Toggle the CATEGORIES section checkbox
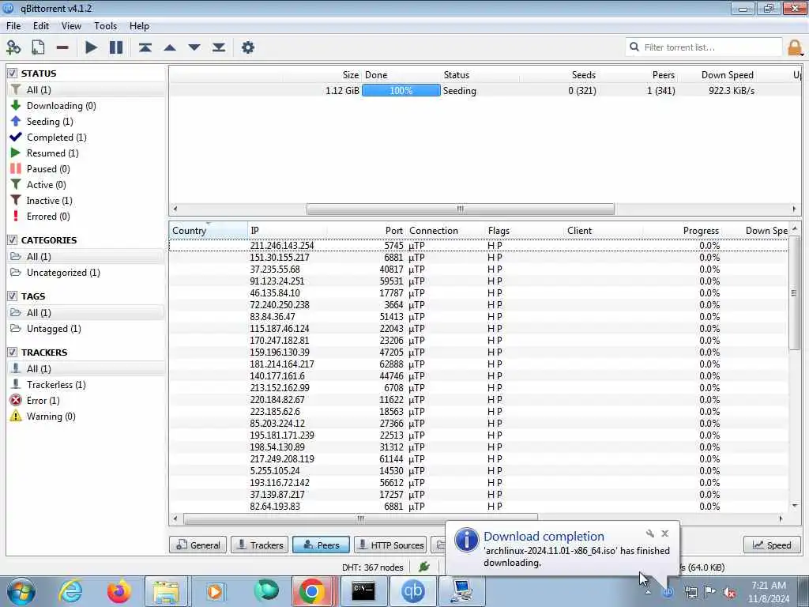 tap(13, 240)
